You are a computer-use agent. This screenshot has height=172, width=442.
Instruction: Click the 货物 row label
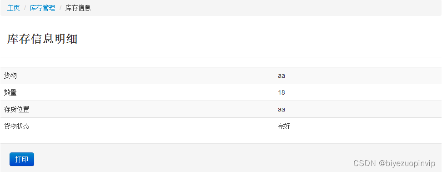click(x=10, y=76)
